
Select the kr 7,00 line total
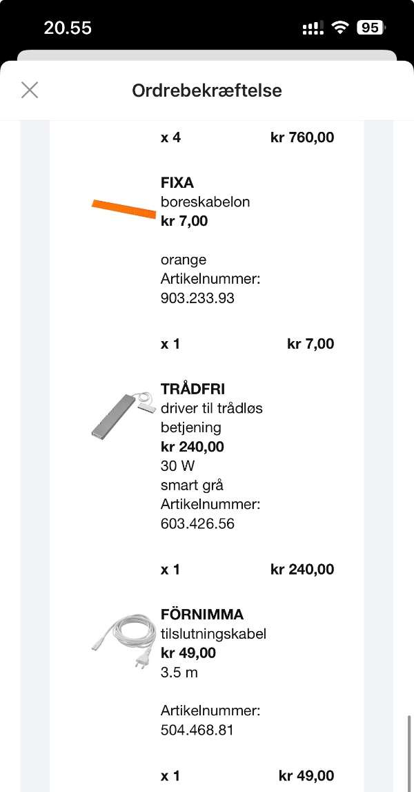coord(310,343)
